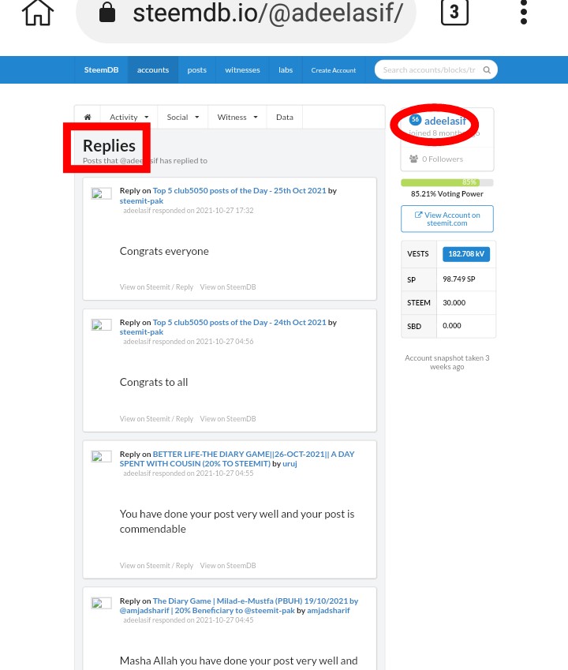Click the SBD 0.000 value
Screen dimensions: 568x670
(452, 326)
